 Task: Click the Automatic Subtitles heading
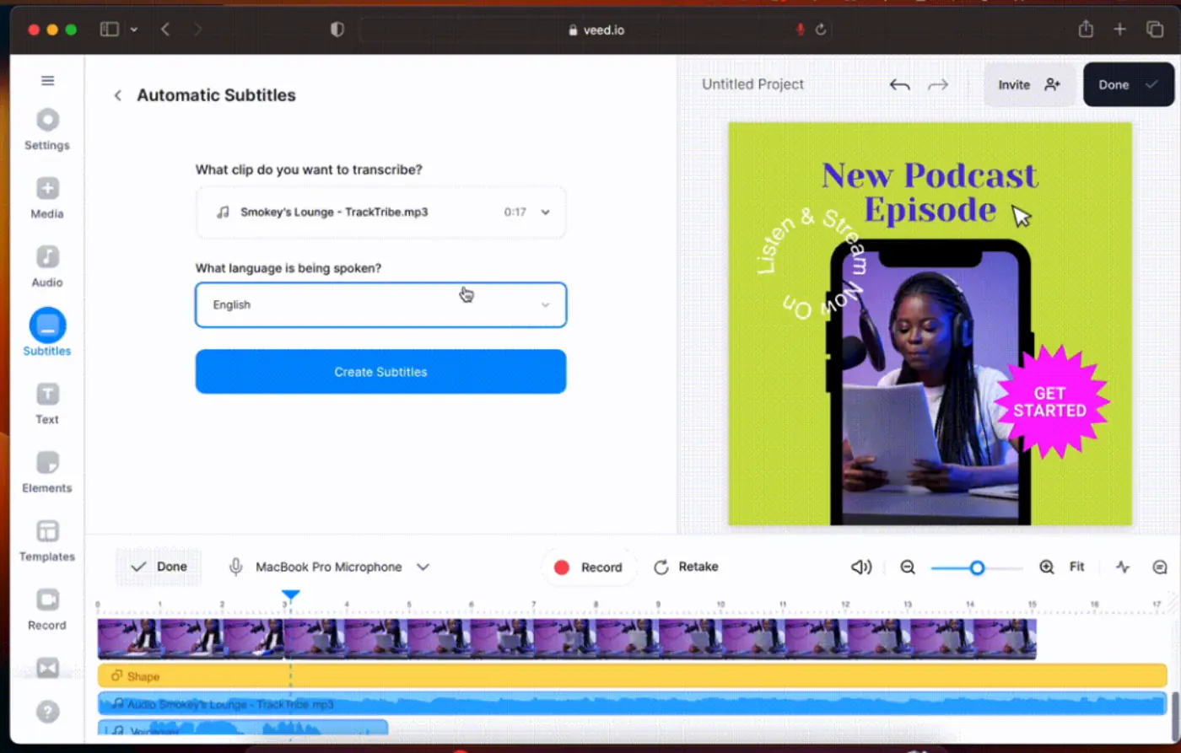pos(217,95)
